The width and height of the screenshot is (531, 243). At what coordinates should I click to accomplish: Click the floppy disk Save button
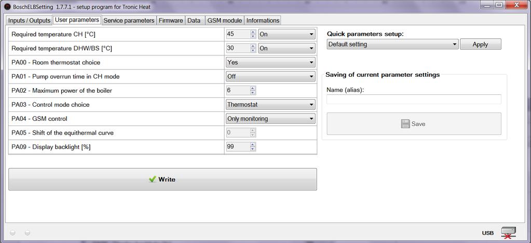(414, 124)
